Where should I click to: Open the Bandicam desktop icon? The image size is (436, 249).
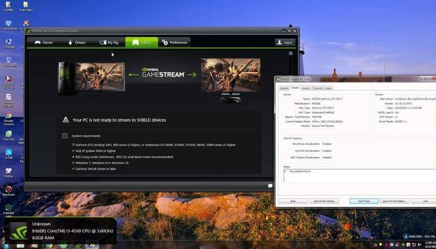(9, 191)
